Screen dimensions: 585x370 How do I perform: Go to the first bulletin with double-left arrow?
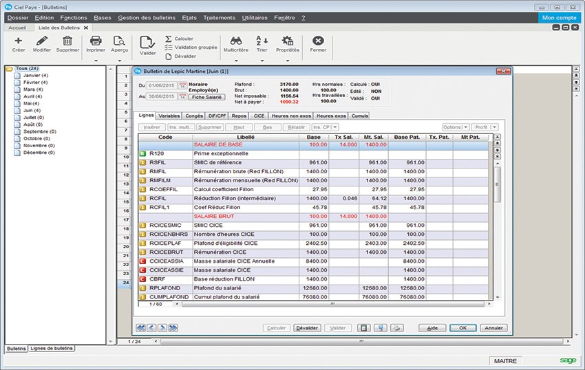pos(141,328)
